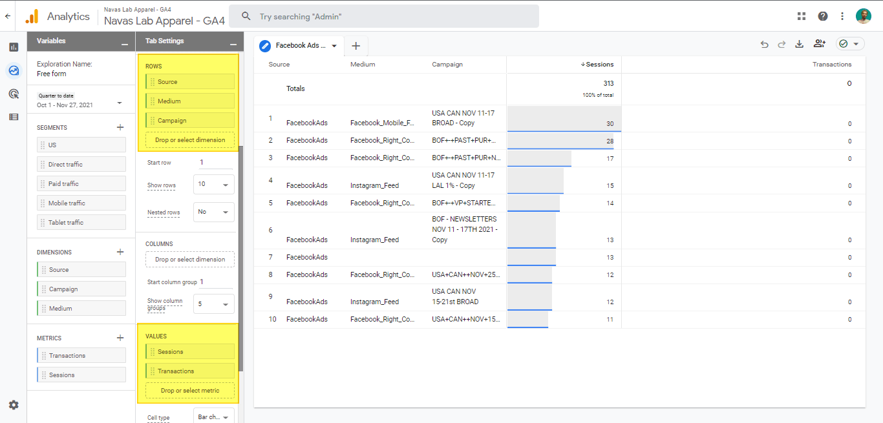Edit the Exploration Name Free form
Viewport: 883px width, 423px height.
pyautogui.click(x=52, y=74)
